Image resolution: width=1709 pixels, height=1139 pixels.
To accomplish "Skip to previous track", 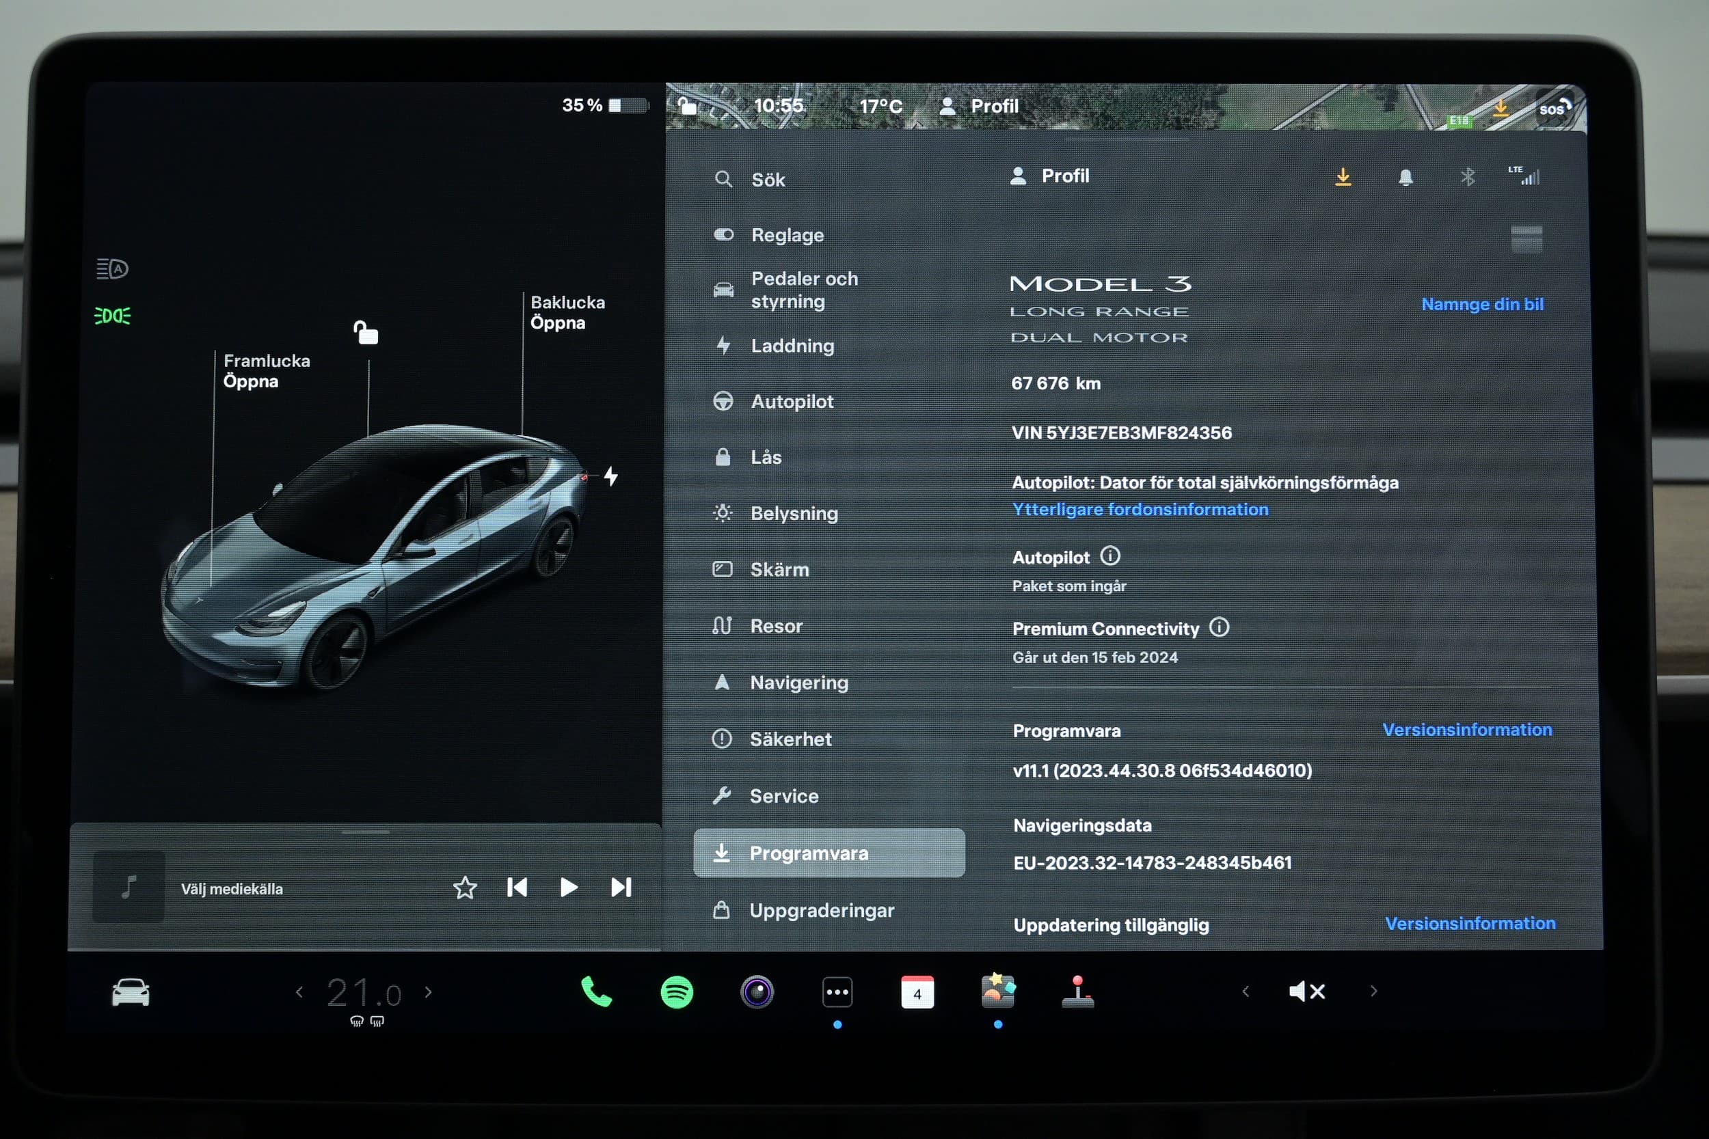I will [x=517, y=888].
